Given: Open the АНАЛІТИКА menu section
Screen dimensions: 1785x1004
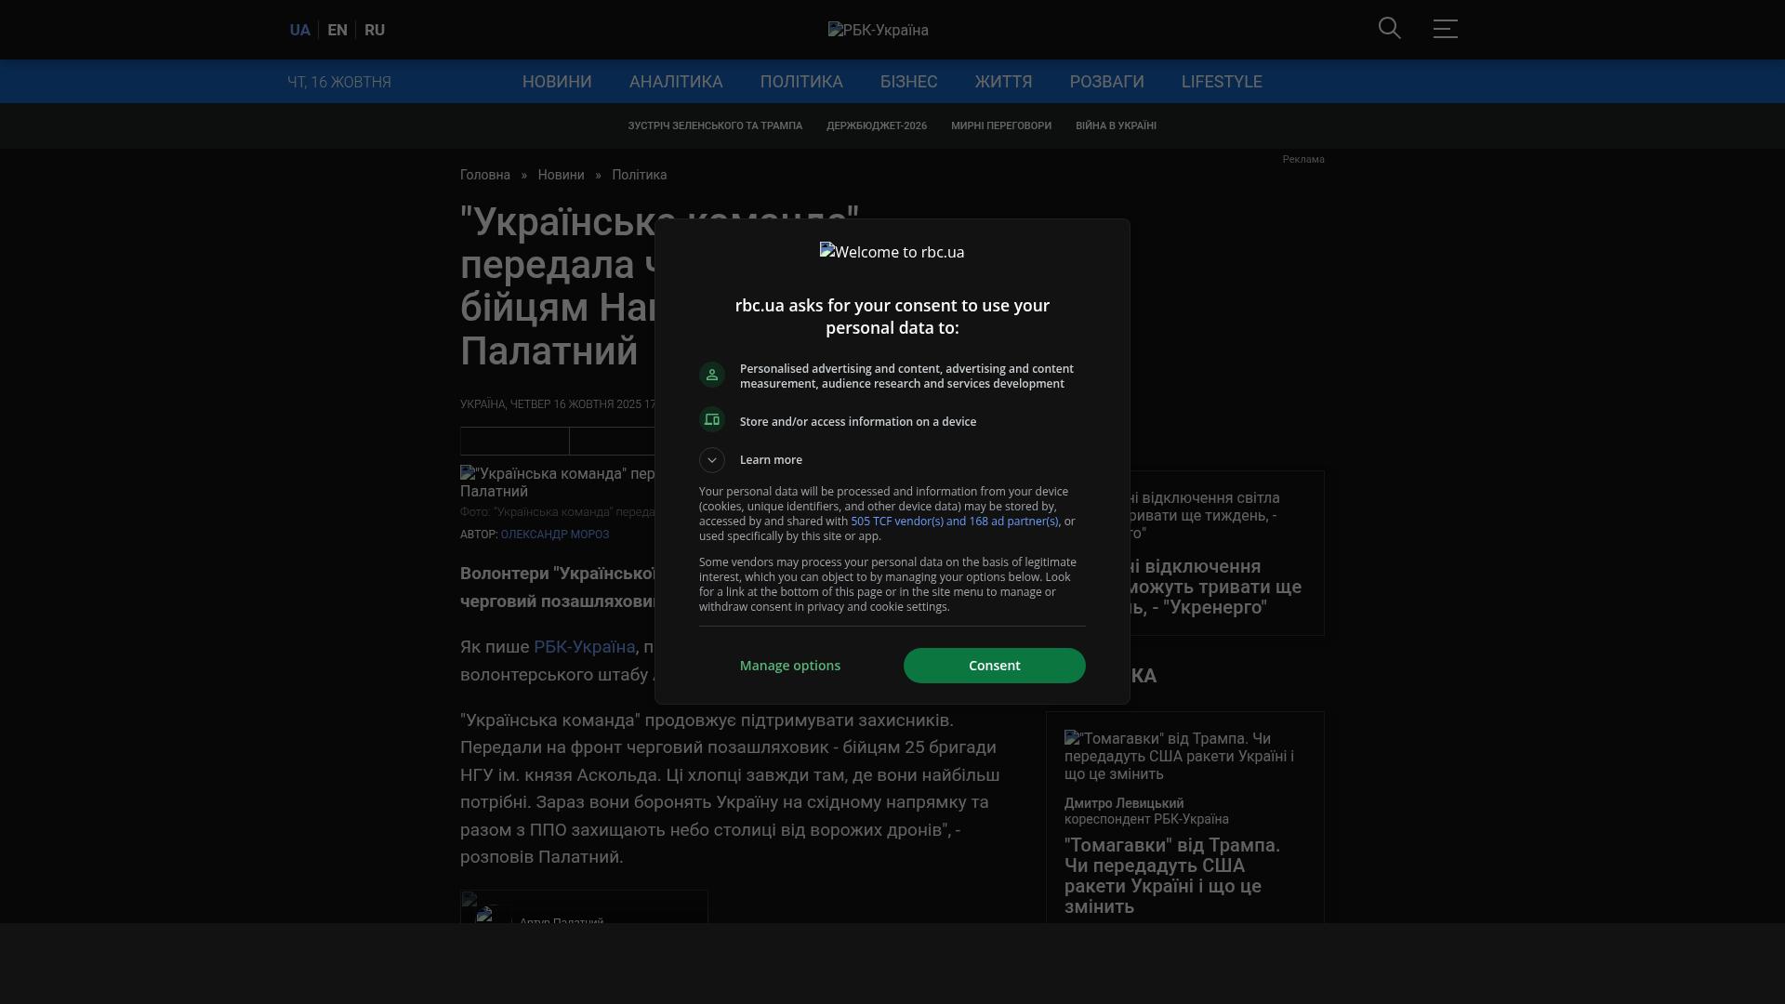Looking at the screenshot, I should (676, 82).
